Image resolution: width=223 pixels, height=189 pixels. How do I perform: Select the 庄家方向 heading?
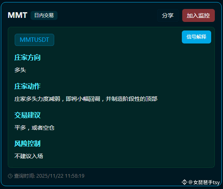pyautogui.click(x=27, y=57)
